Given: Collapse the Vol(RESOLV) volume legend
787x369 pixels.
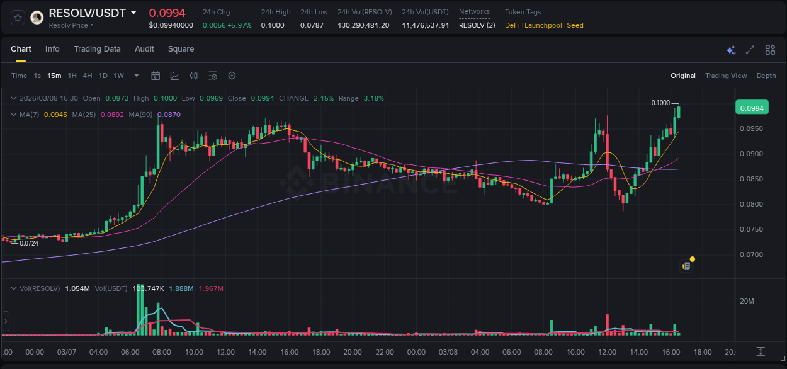Looking at the screenshot, I should [x=13, y=288].
